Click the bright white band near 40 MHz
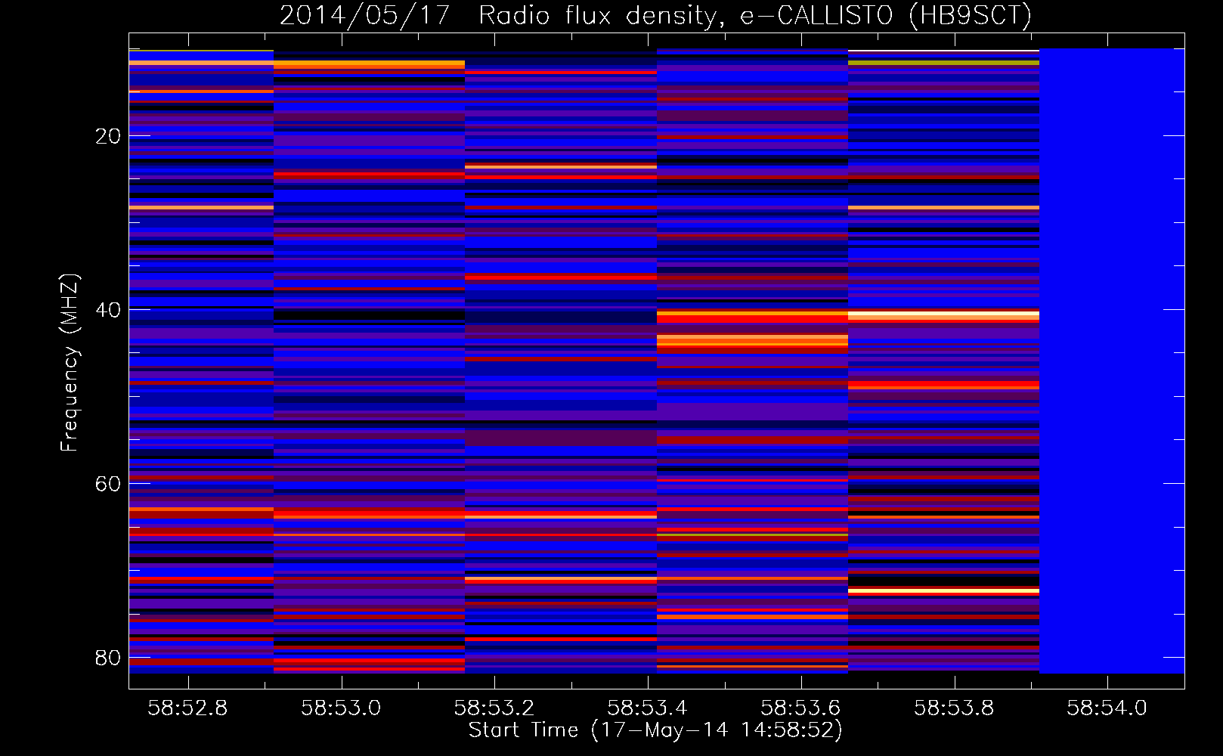This screenshot has width=1223, height=756. point(943,314)
